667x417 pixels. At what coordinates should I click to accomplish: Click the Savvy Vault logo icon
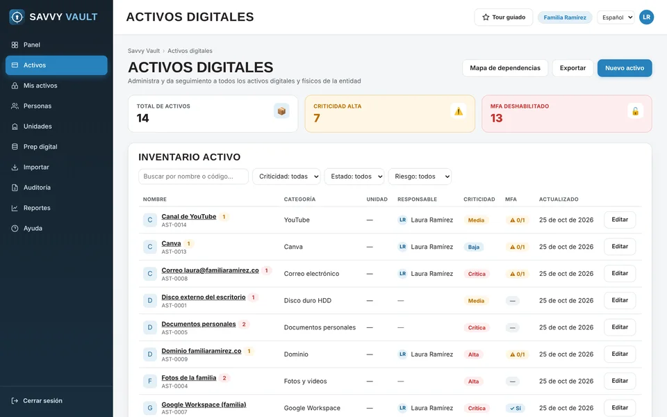pos(17,17)
